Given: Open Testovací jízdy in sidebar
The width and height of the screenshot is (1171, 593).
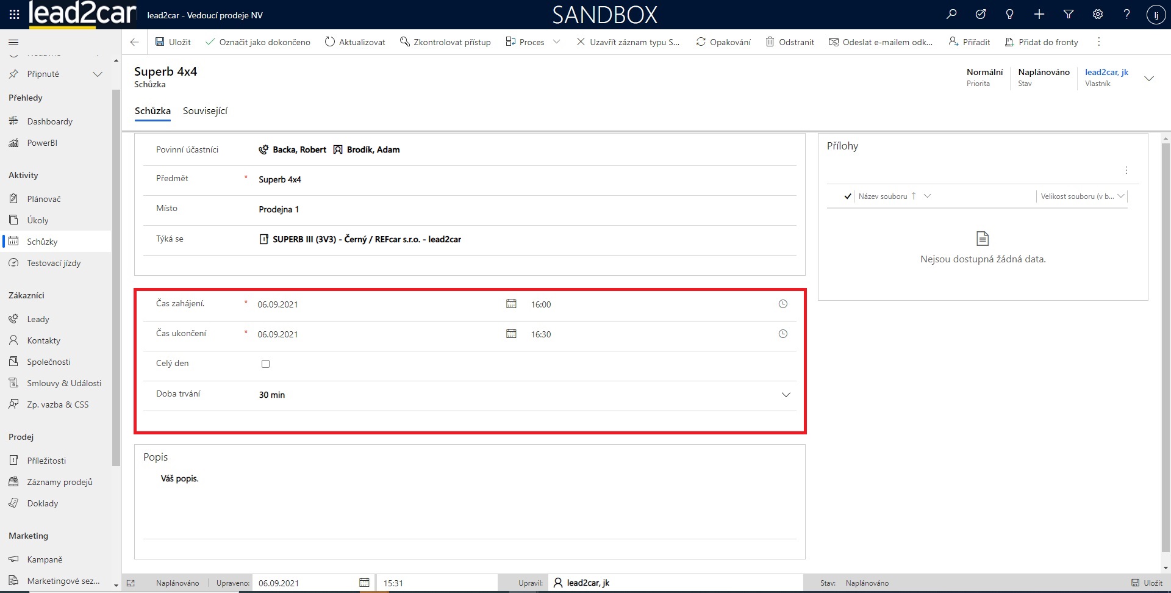Looking at the screenshot, I should [54, 263].
